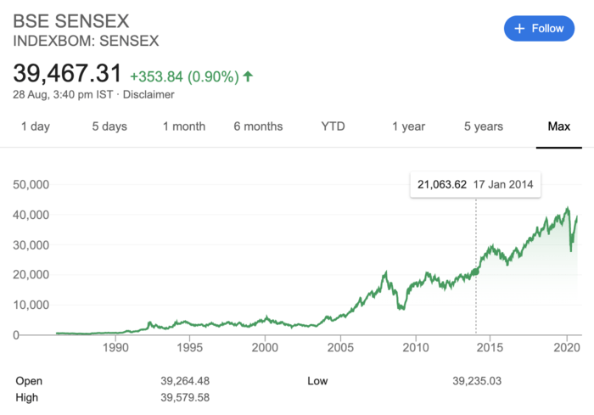Viewport: 594px width, 415px height.
Task: Click the 39,467.31 index price
Action: click(x=67, y=73)
